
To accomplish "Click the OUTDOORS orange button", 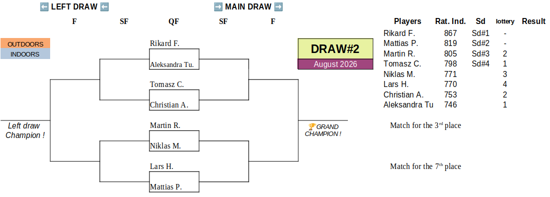I will 25,43.
